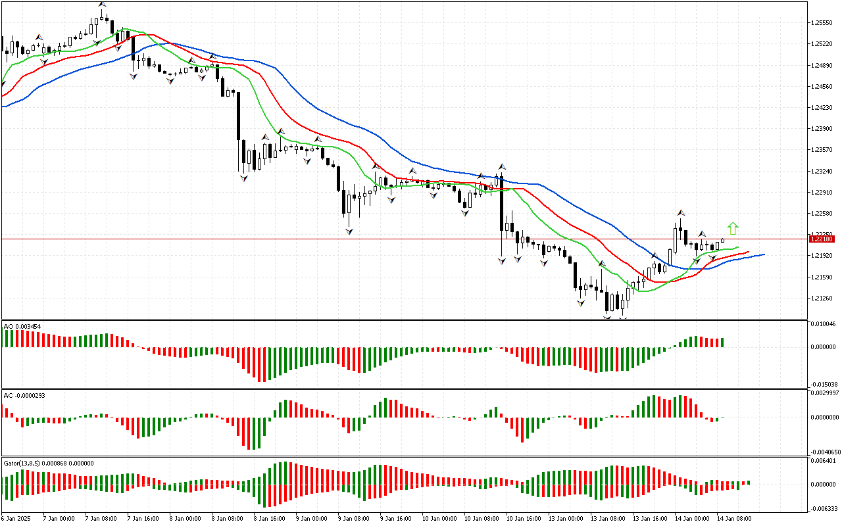Click the 10 Jan 00:00 time label
The image size is (842, 526).
coord(439,518)
